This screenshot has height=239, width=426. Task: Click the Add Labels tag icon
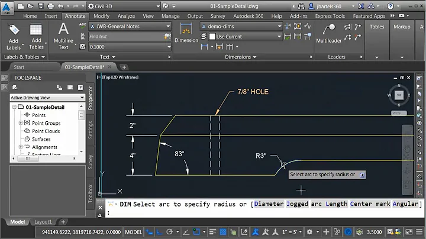(14, 30)
